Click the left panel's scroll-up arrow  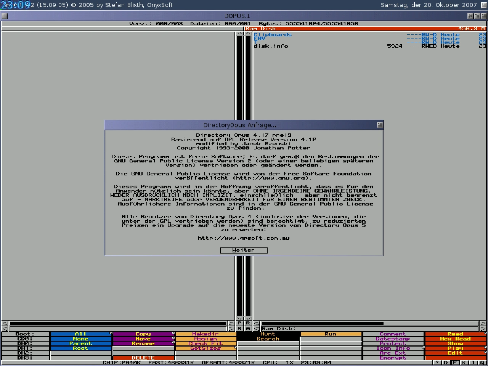(x=239, y=34)
